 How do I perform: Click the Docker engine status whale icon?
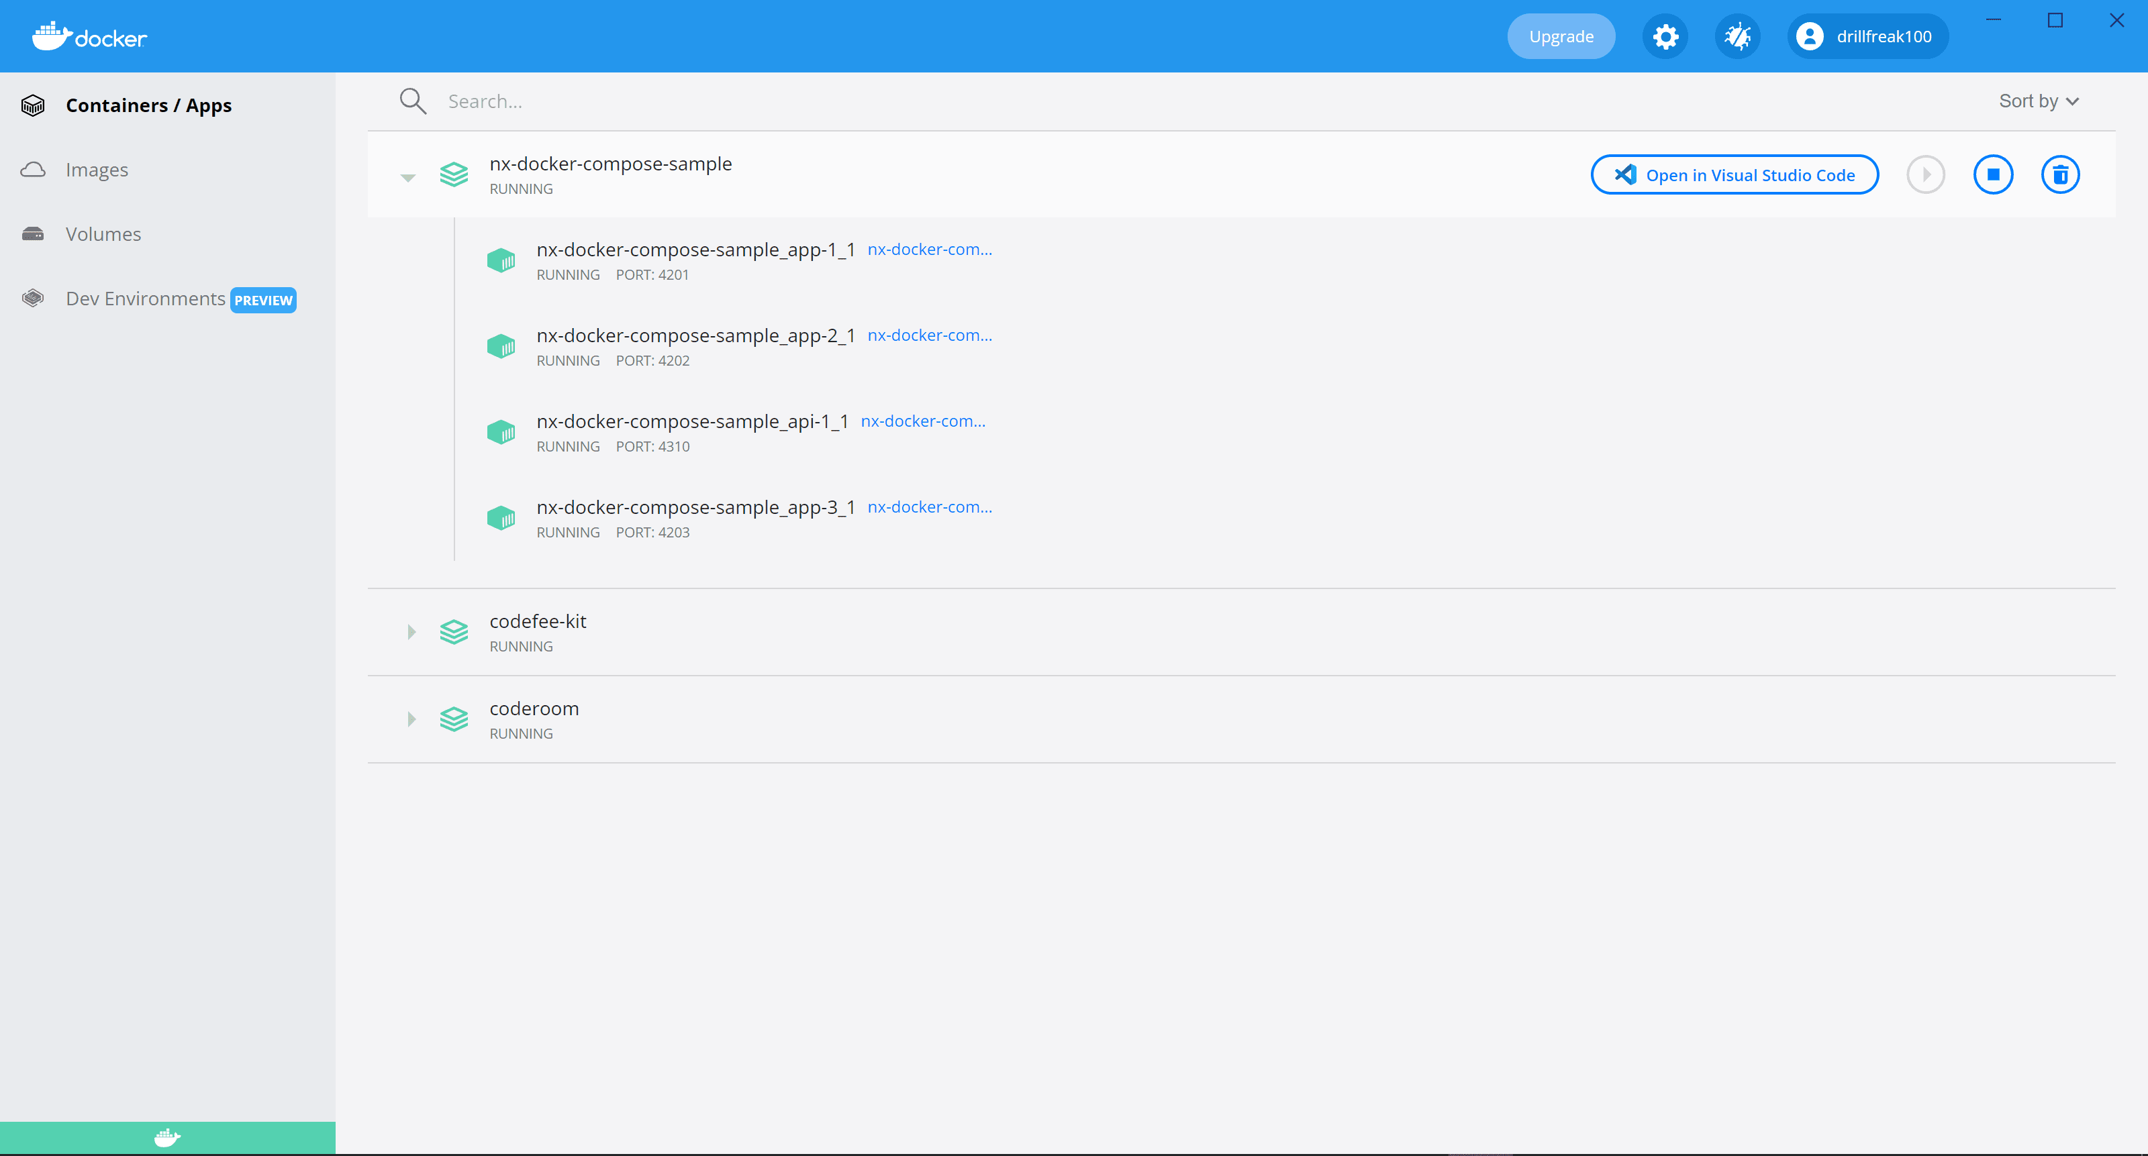click(x=168, y=1138)
